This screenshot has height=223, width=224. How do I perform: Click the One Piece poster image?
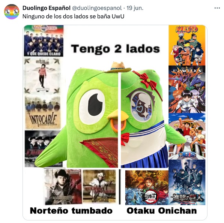187,136
